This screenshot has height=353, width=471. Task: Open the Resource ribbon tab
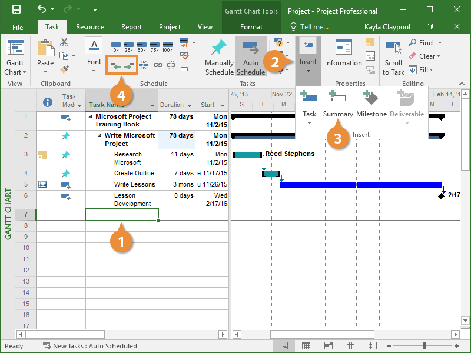[x=90, y=27]
